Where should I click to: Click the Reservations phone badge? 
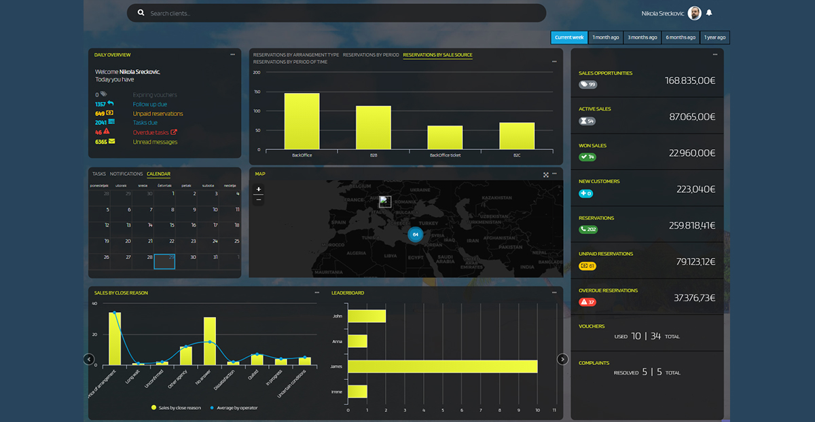pyautogui.click(x=589, y=228)
